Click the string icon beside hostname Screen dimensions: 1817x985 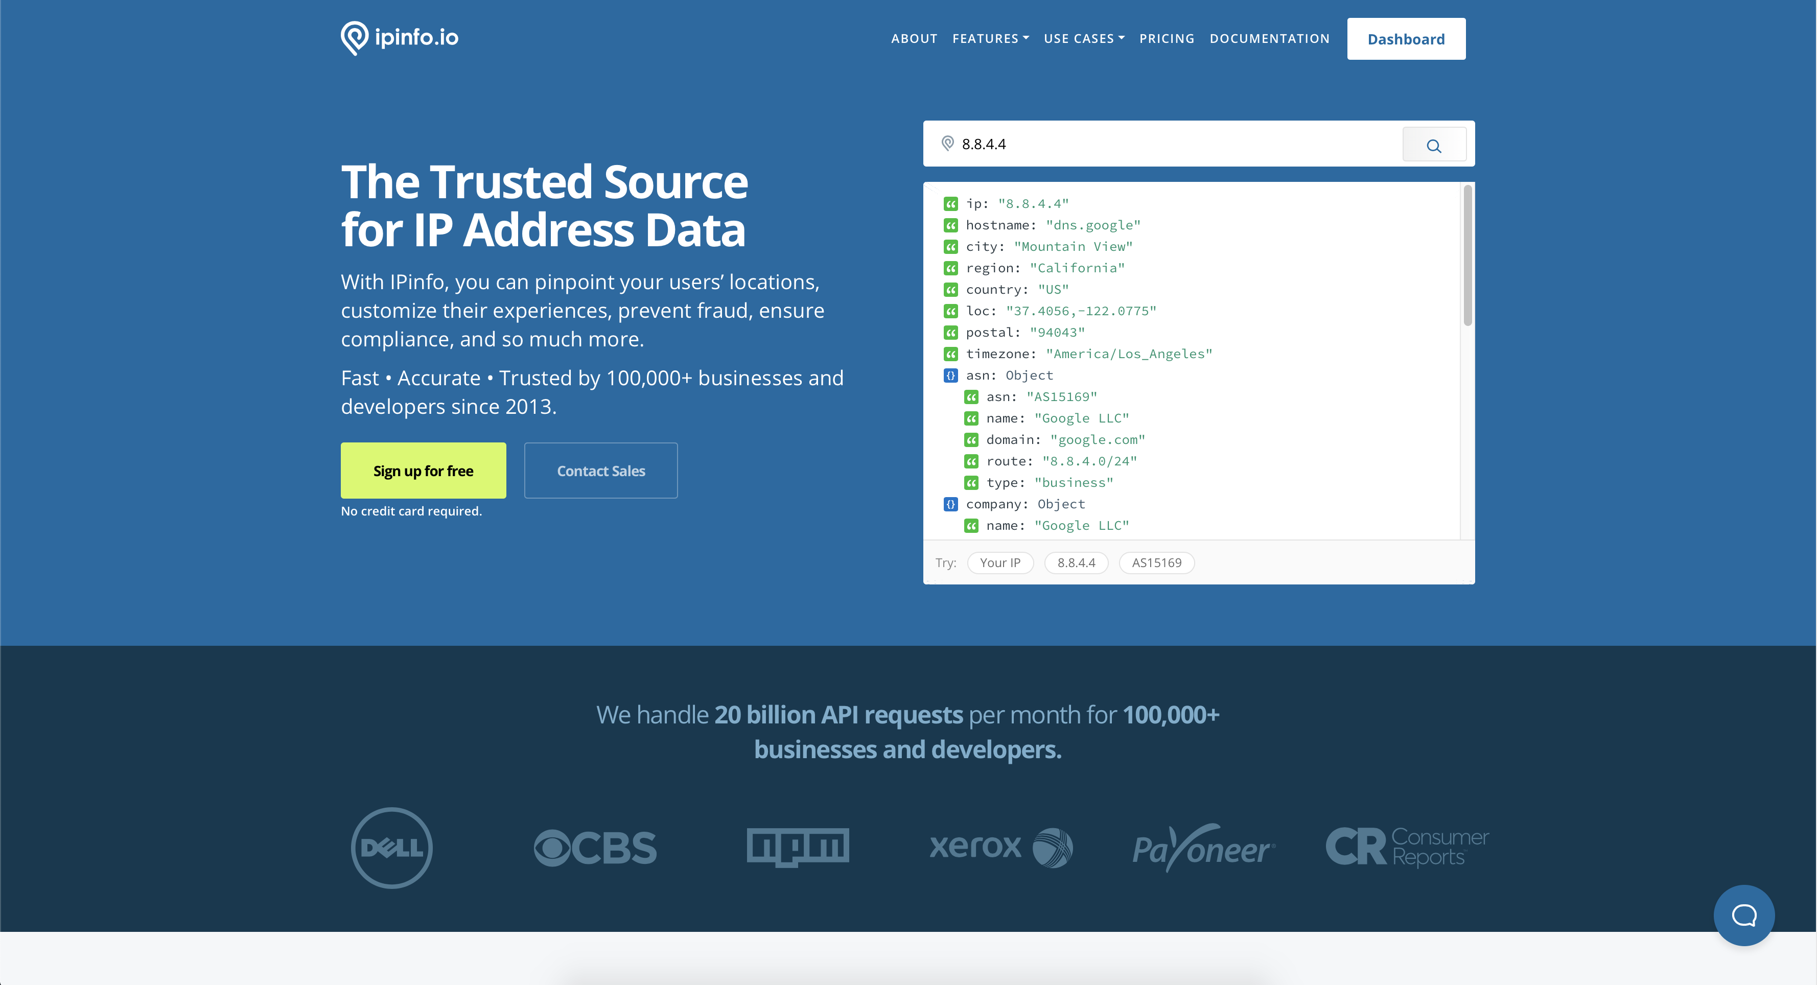pos(951,226)
